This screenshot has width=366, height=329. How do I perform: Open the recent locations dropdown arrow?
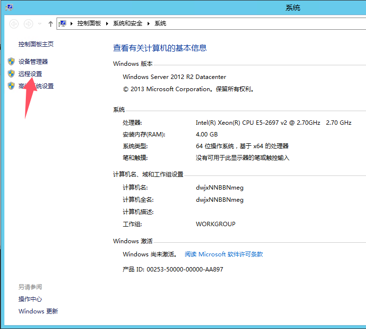click(39, 24)
